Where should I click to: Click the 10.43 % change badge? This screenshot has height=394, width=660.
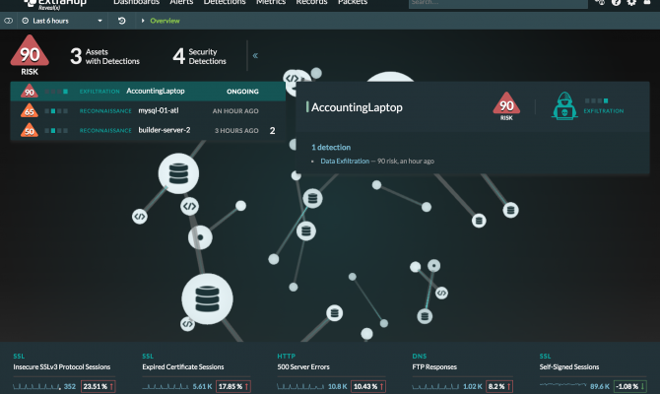click(368, 386)
